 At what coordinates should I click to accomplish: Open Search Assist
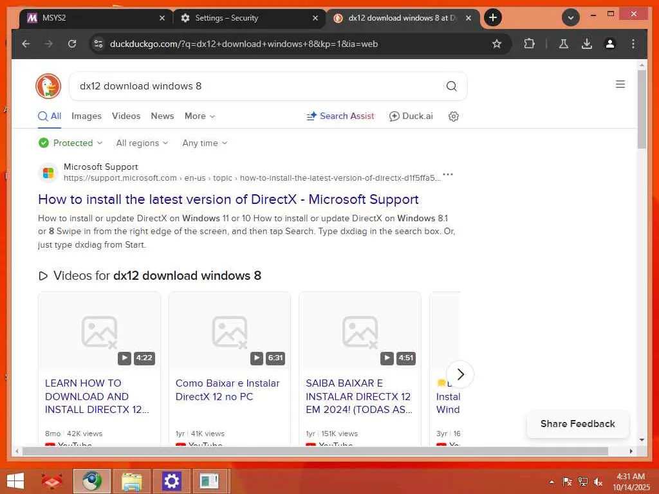point(340,116)
